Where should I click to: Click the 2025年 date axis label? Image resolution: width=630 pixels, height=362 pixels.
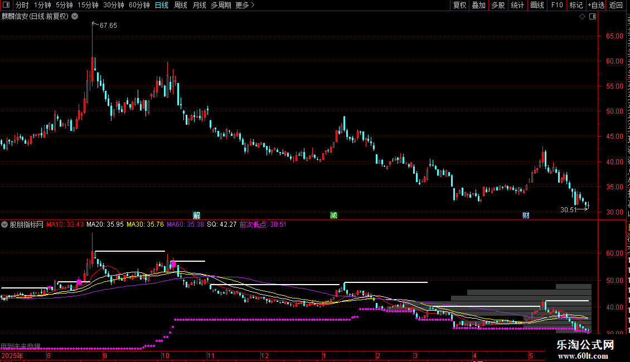(x=12, y=355)
